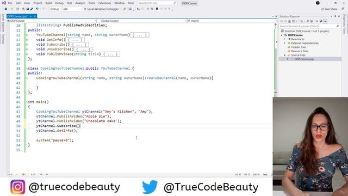The image size is (348, 196).
Task: Open the Local Windows Debugger dropdown arrow
Action: click(x=120, y=9)
